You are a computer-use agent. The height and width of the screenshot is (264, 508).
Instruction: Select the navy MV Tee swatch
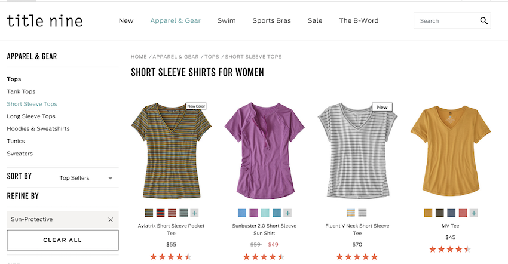pos(451,213)
